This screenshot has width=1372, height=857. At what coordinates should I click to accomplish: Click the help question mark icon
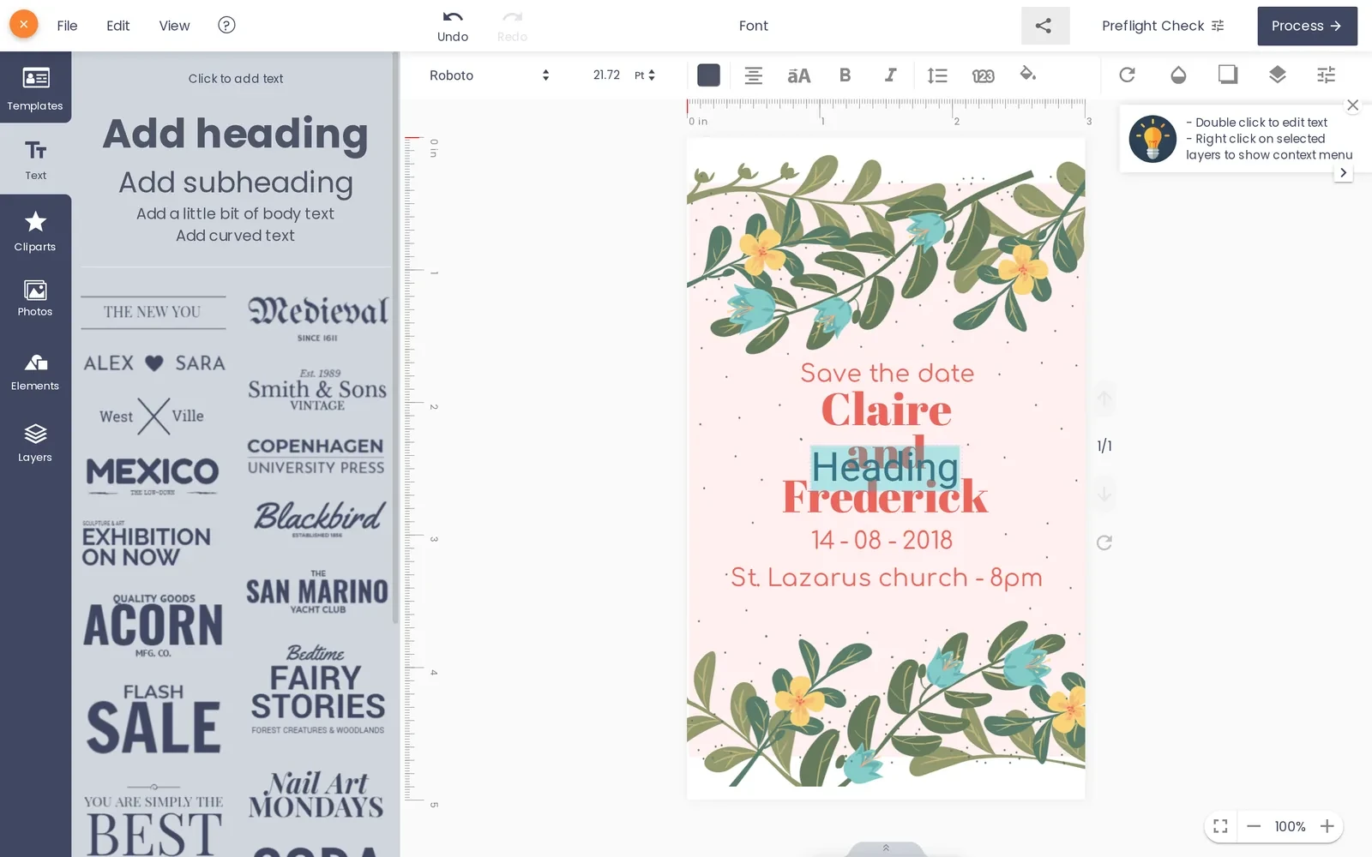[x=226, y=25]
